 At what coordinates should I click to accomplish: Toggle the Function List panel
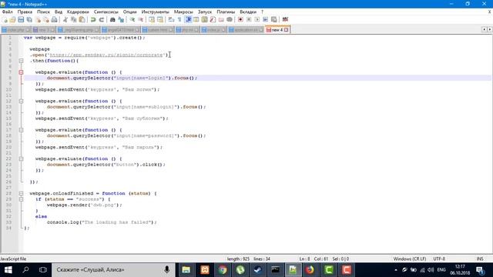coord(213,19)
